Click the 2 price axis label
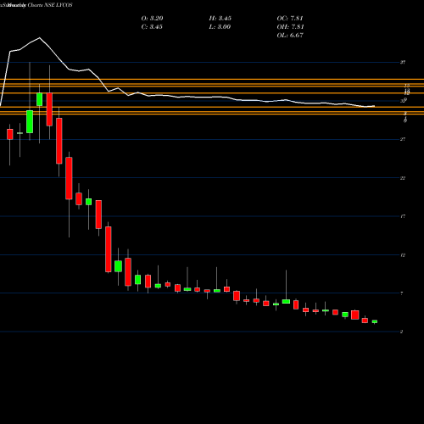This screenshot has width=424, height=424. (x=401, y=332)
